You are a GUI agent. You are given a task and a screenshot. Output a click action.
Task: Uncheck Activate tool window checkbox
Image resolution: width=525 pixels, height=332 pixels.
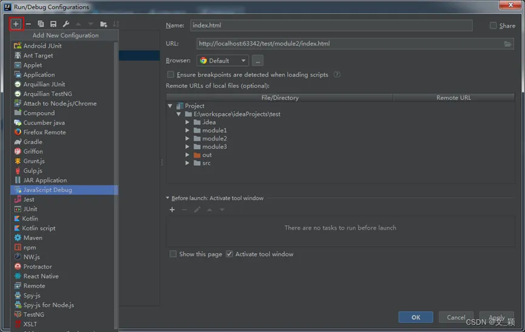pyautogui.click(x=229, y=254)
